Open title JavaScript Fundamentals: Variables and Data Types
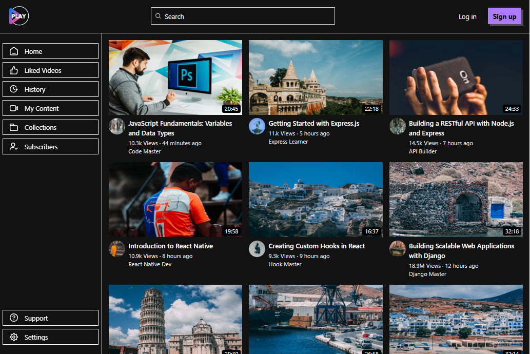The image size is (530, 354). [x=180, y=128]
